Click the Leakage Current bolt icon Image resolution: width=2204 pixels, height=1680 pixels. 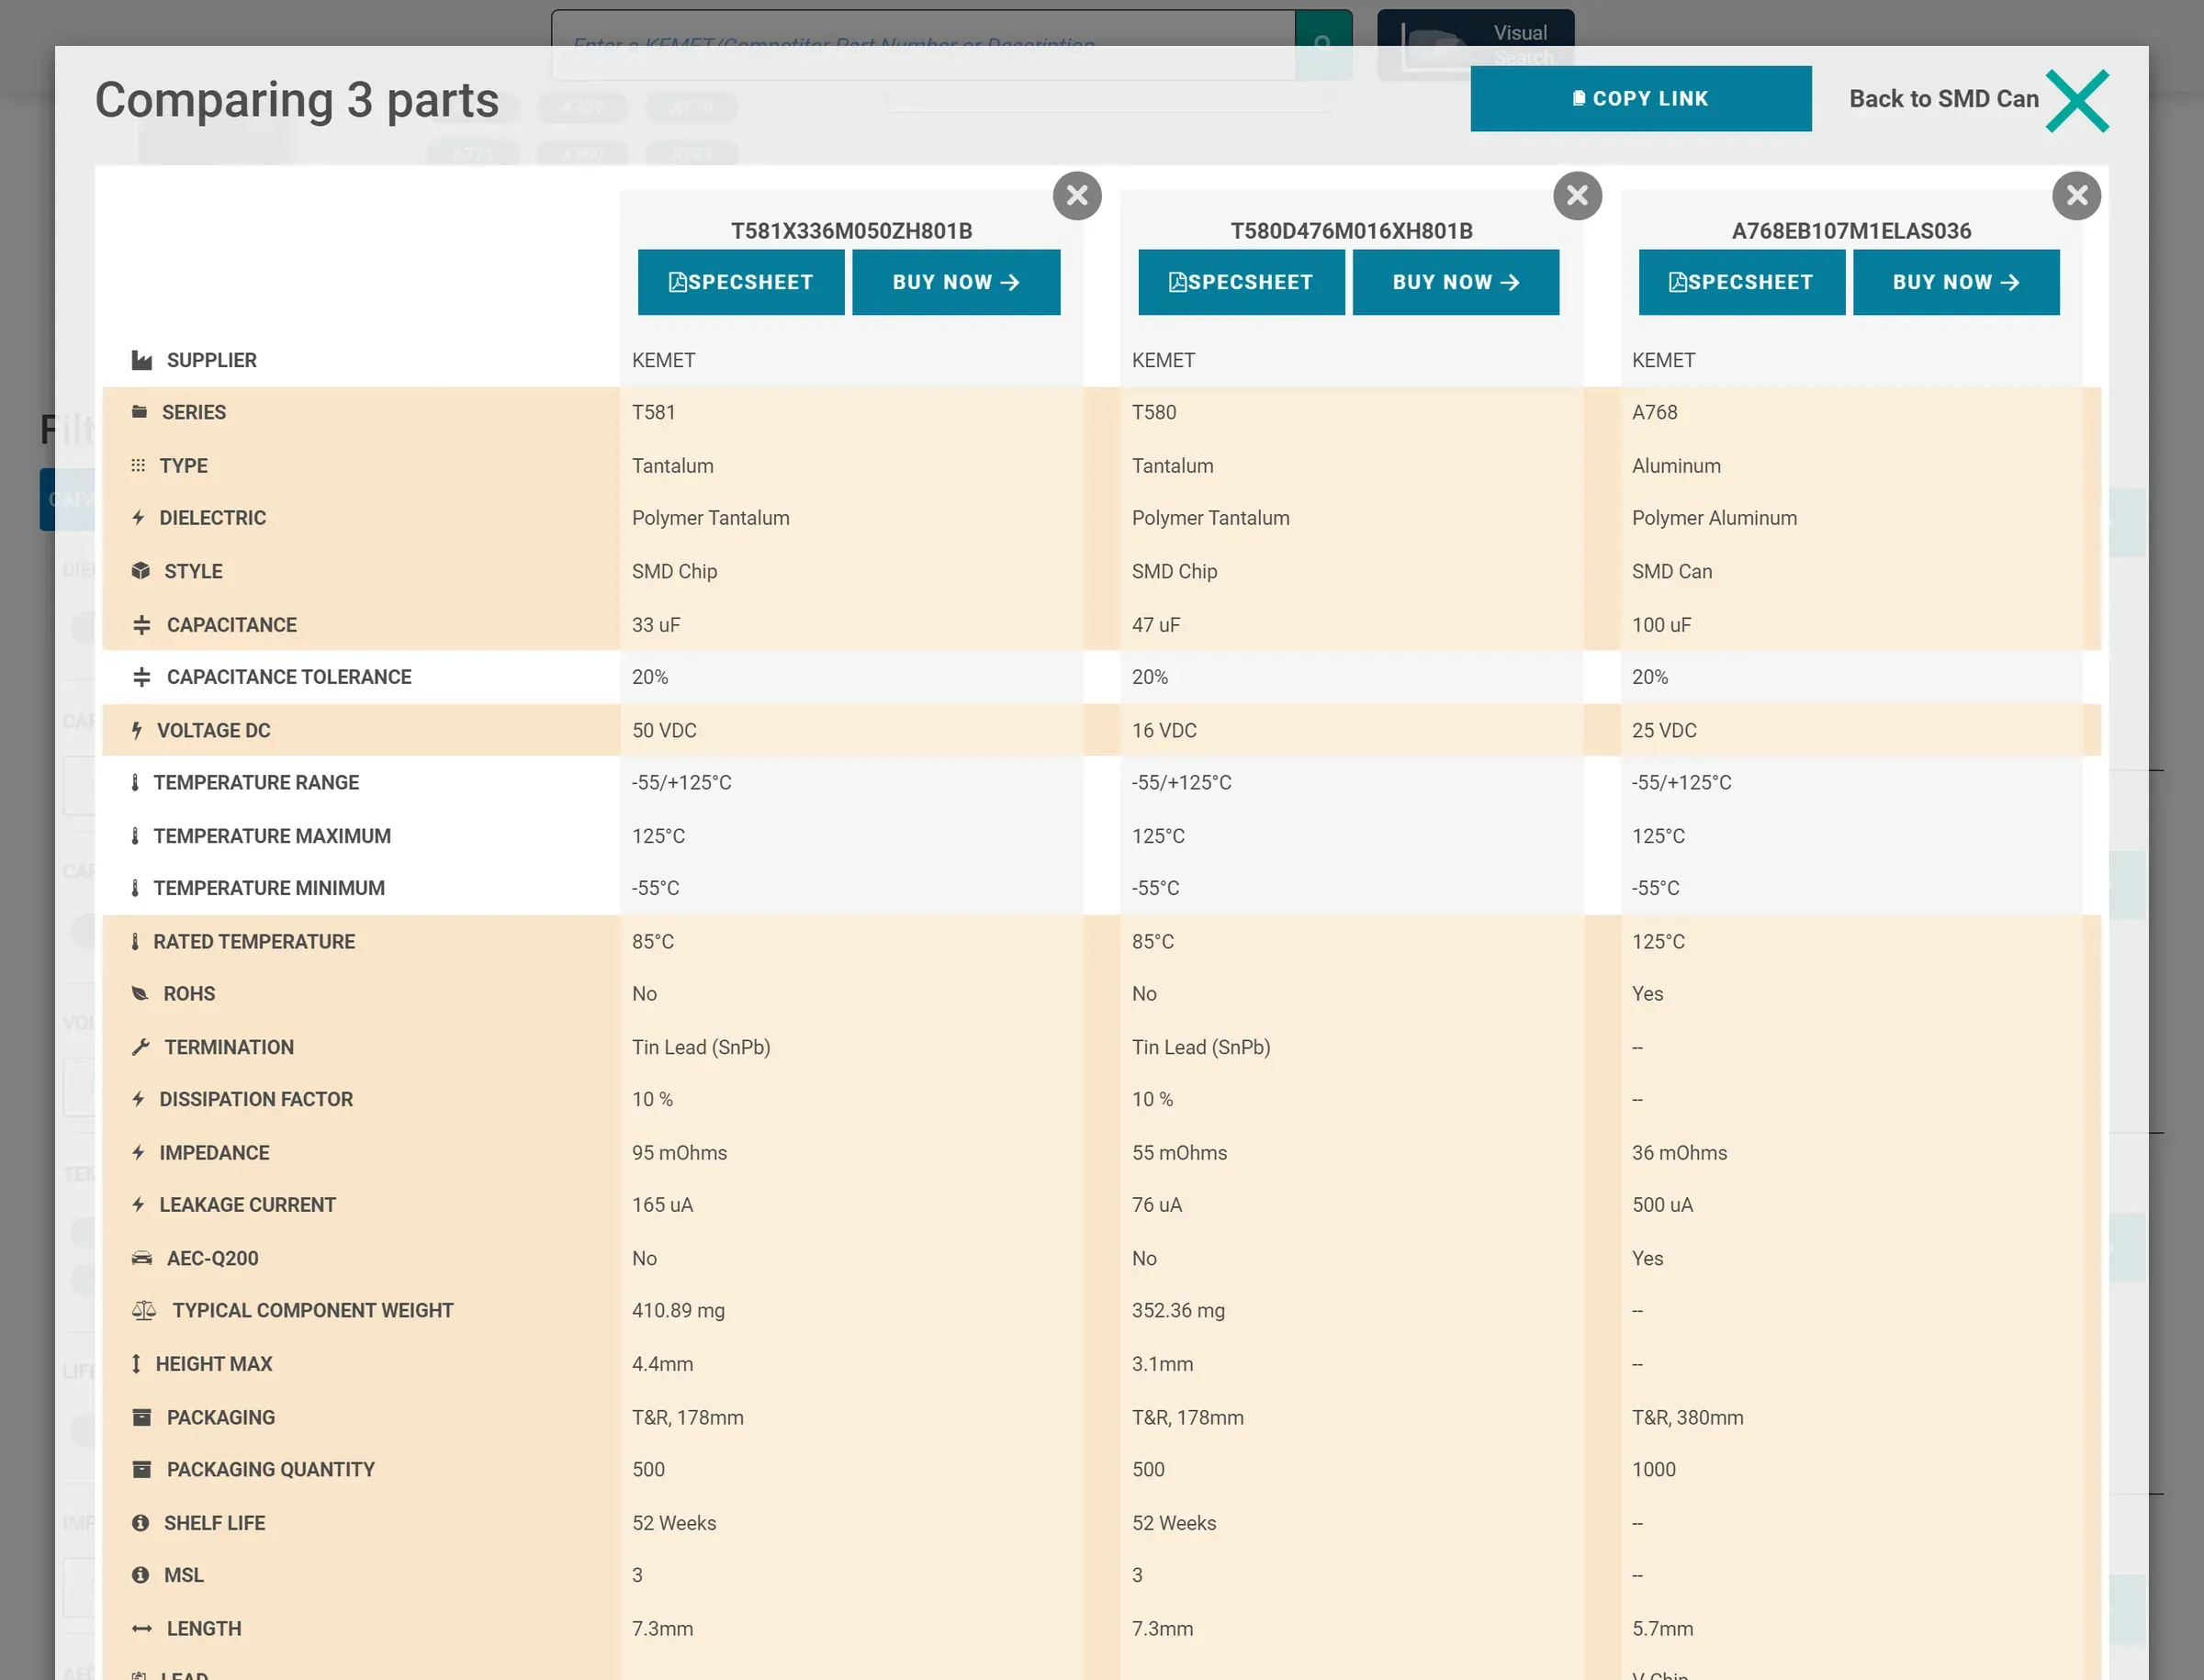(138, 1205)
